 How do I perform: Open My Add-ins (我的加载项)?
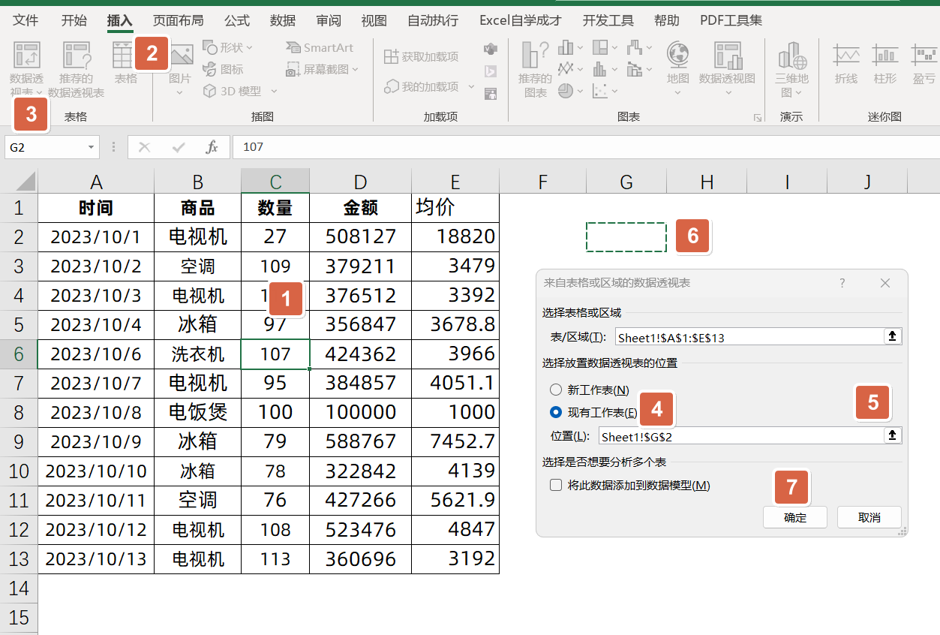[422, 86]
